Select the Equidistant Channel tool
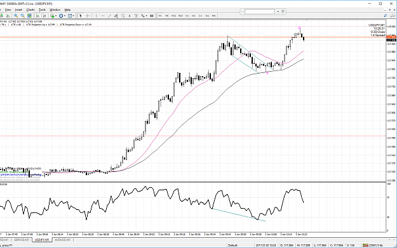 (116, 16)
